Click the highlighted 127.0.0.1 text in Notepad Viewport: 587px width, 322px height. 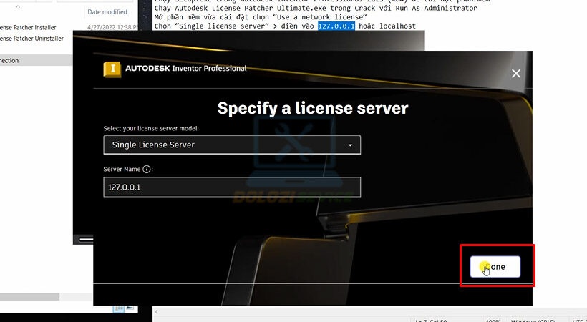tap(336, 26)
